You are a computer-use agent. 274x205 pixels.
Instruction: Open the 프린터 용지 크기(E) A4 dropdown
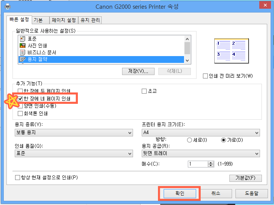pos(201,133)
